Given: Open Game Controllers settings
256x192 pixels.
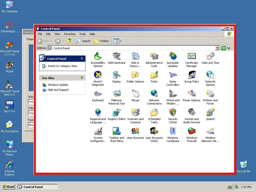Looking at the screenshot, I should pyautogui.click(x=173, y=78).
